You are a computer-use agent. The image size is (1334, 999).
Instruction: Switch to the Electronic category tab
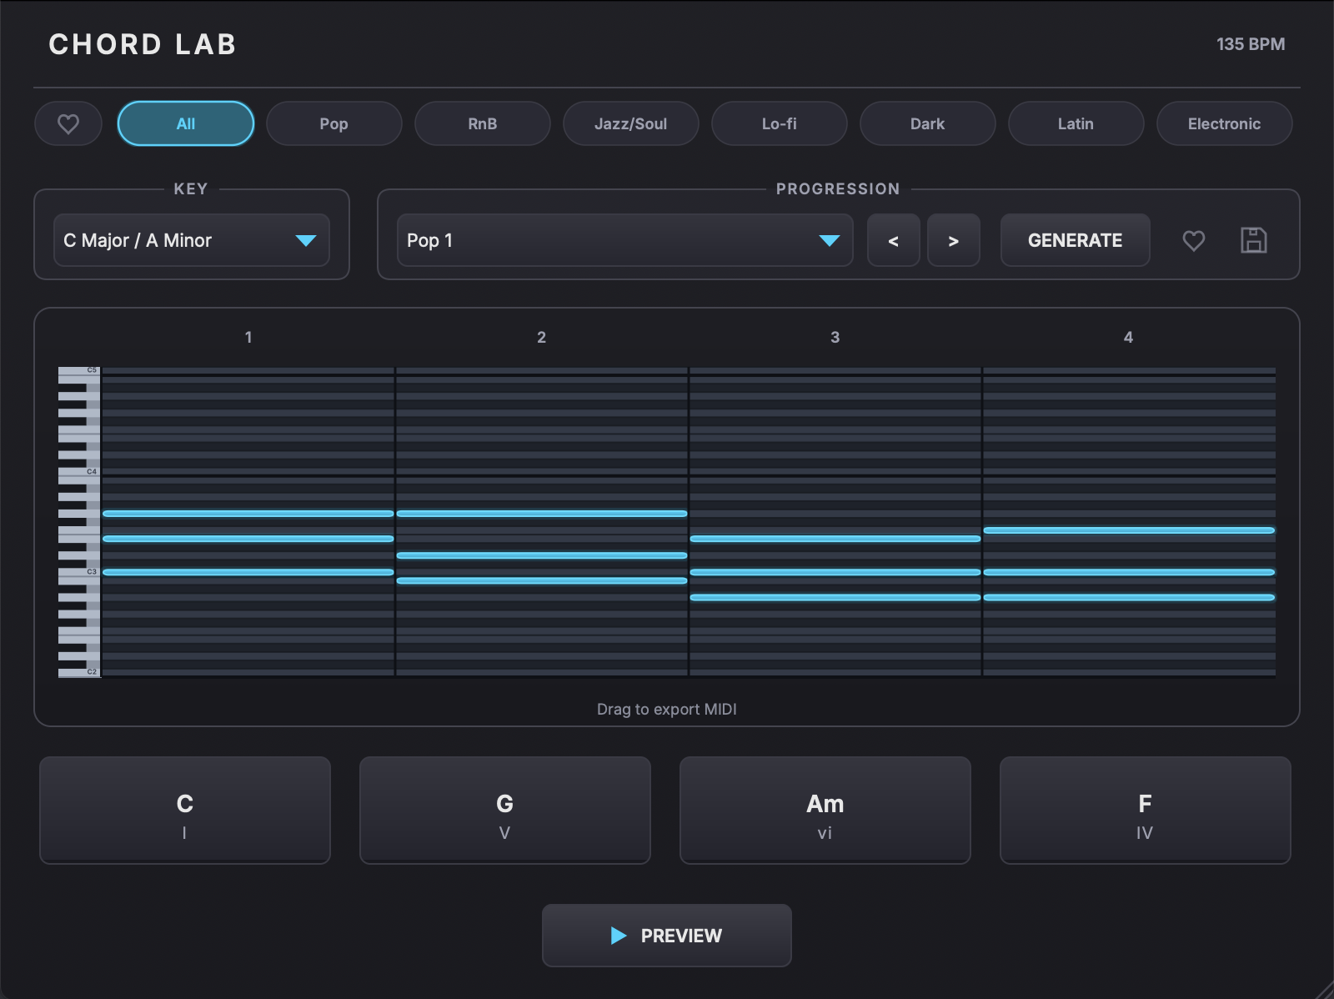coord(1224,123)
